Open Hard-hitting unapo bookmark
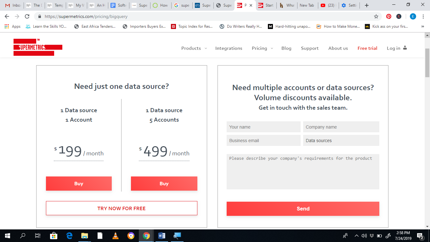430x242 pixels. (x=289, y=26)
